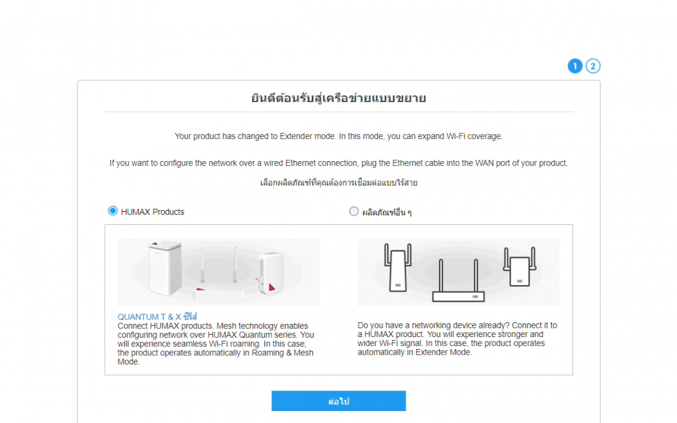Click the wall-plug extender with red triangle
Screen dimensions: 677x423
[270, 273]
